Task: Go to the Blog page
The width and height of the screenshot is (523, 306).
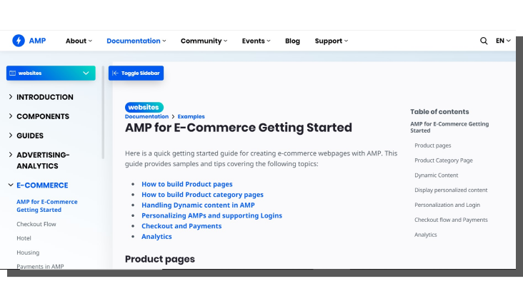Action: 292,41
